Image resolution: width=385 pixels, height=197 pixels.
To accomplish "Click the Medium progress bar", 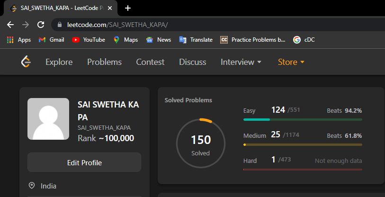I will (x=303, y=145).
